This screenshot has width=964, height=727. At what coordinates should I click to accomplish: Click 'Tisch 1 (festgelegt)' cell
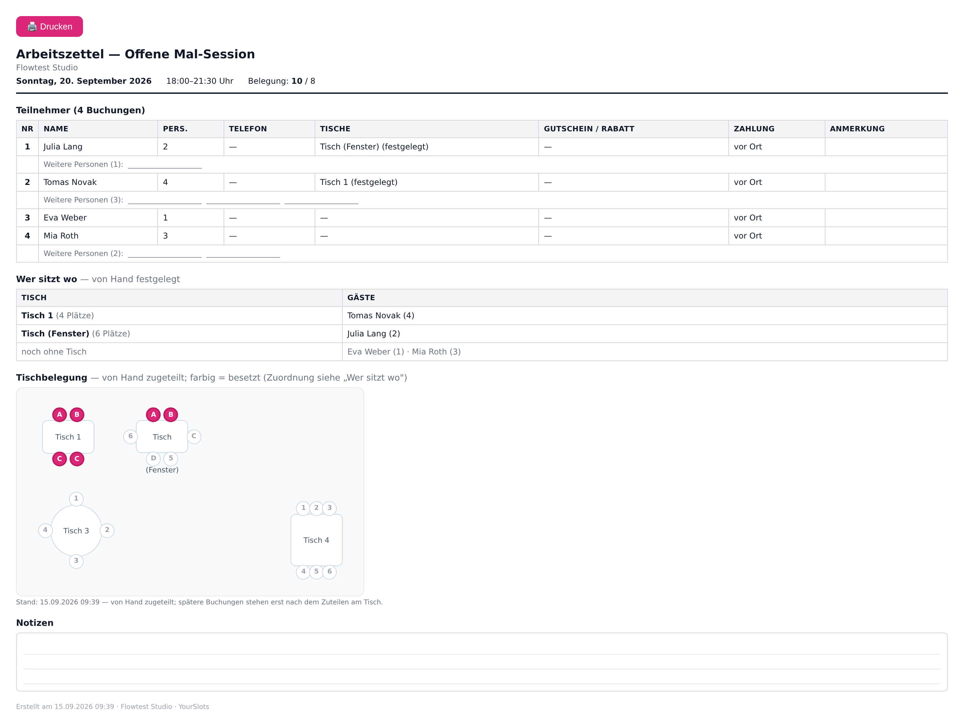pyautogui.click(x=427, y=182)
